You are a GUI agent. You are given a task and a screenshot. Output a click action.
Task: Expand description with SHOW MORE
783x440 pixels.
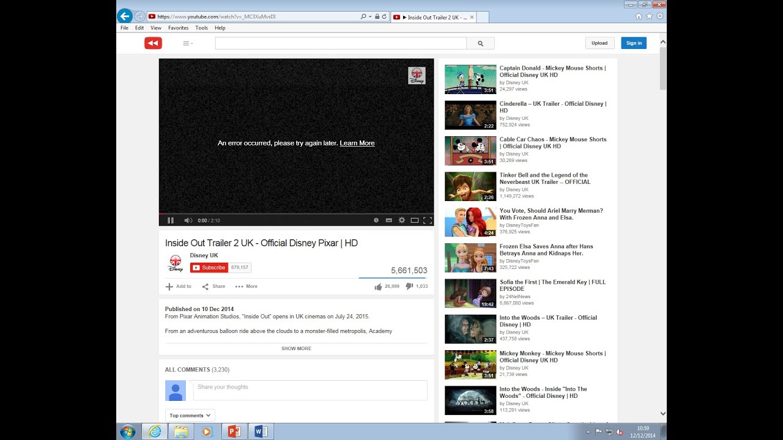point(296,348)
